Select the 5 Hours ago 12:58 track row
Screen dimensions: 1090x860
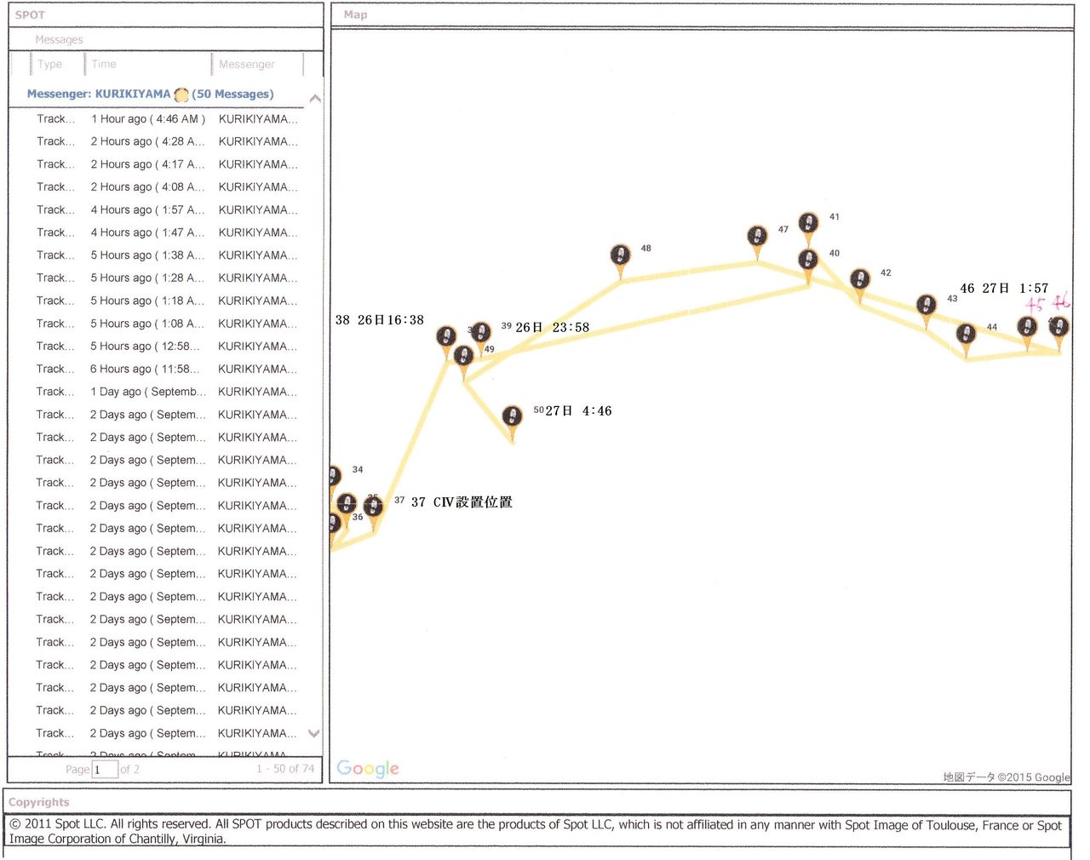166,347
